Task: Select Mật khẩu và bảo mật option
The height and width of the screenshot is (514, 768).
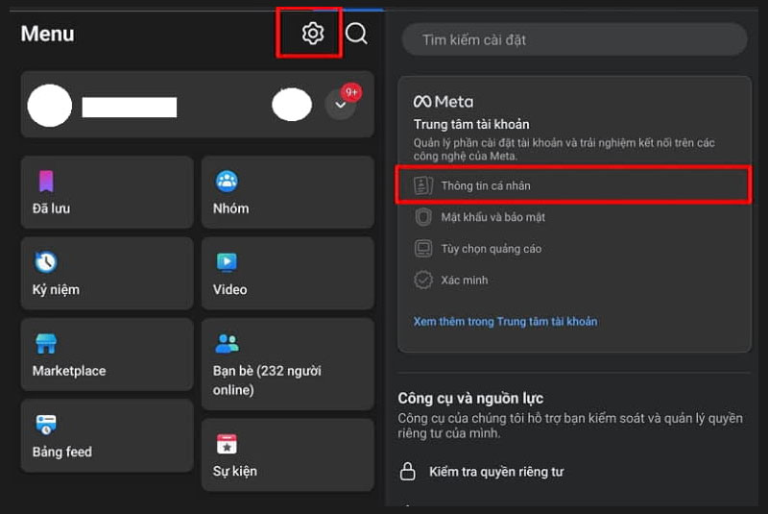Action: [x=492, y=217]
